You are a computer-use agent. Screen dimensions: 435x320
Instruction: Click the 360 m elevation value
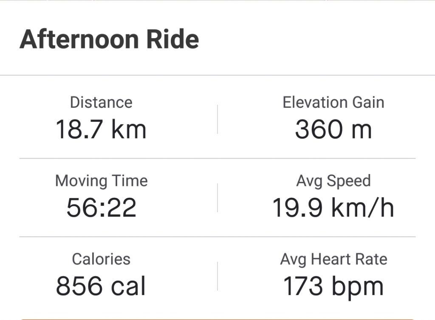(333, 129)
